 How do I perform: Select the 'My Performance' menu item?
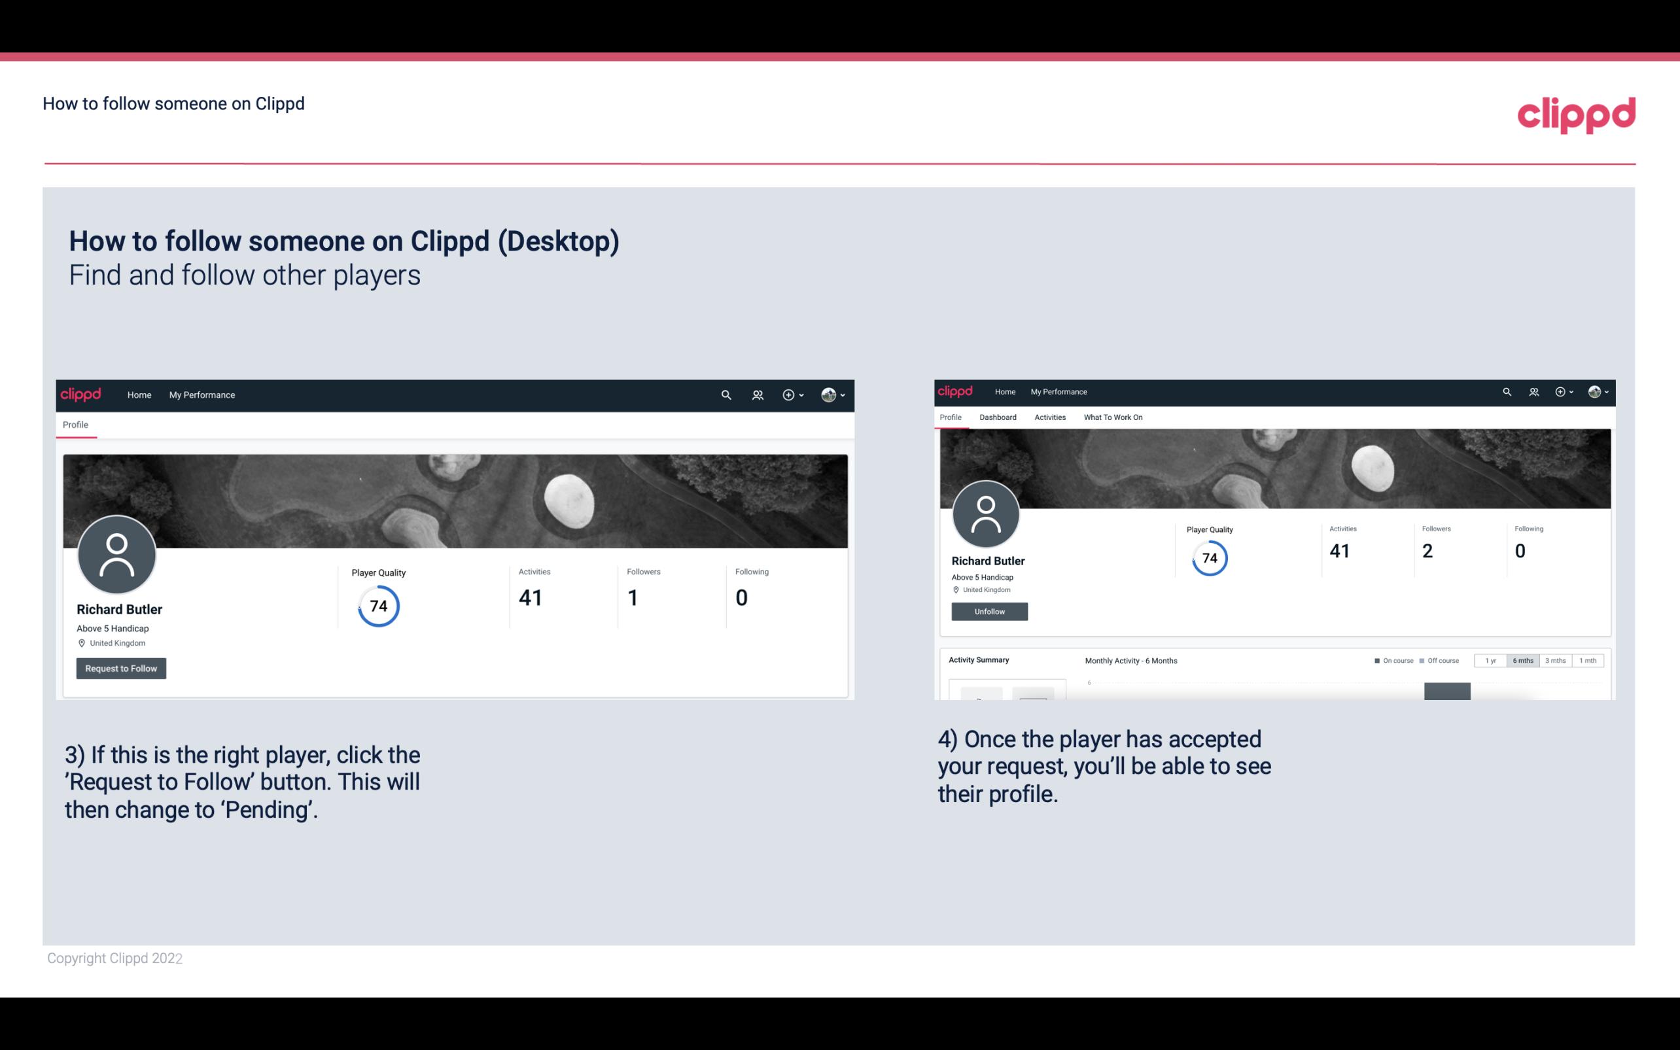[201, 394]
